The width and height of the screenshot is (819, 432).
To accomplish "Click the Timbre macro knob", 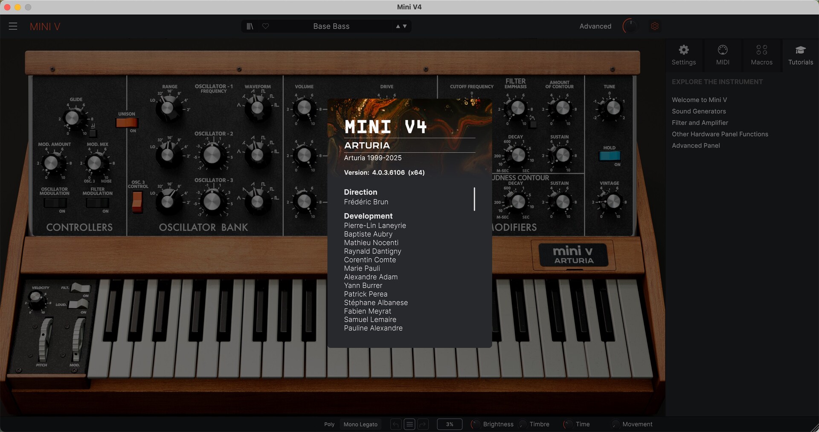I will (x=522, y=424).
